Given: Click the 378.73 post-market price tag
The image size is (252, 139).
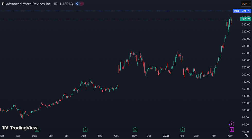Looking at the screenshot, I should 246,11.
